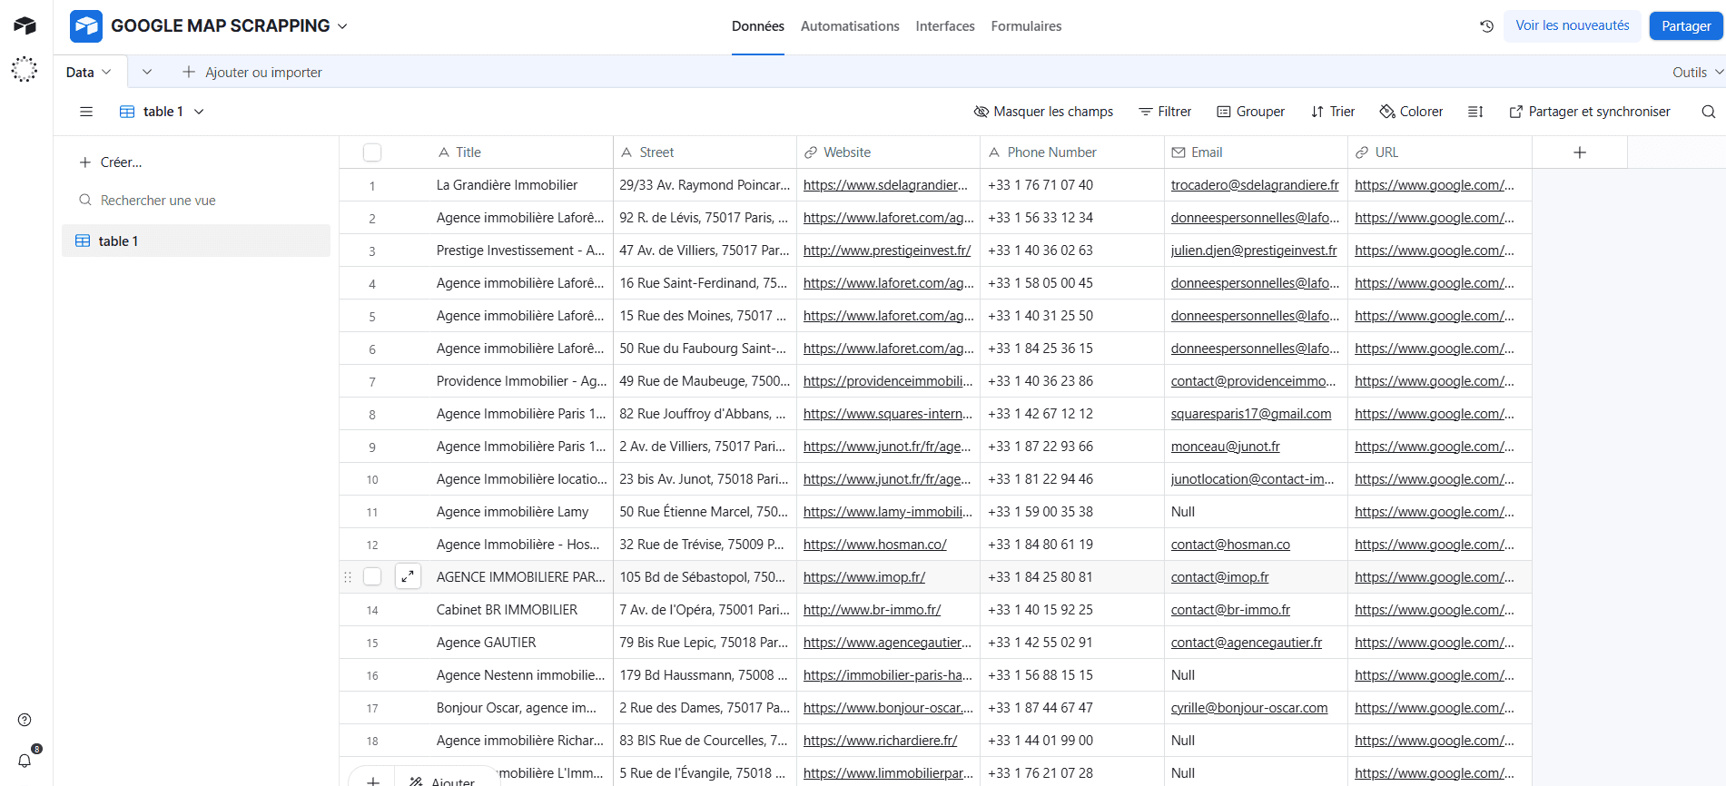Add a new field with plus icon
The image size is (1726, 786).
(1580, 152)
